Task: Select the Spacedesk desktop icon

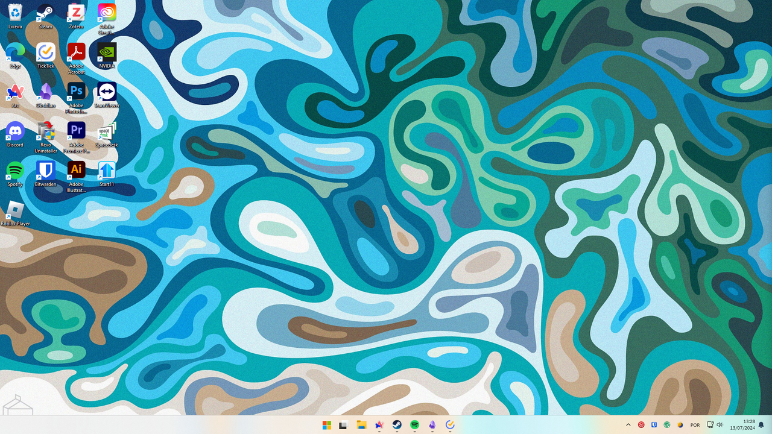Action: click(x=107, y=131)
